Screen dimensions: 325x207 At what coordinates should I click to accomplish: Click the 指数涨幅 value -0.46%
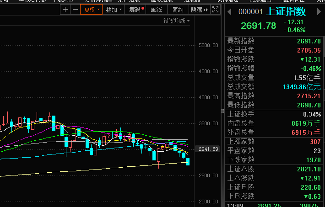tap(311, 69)
